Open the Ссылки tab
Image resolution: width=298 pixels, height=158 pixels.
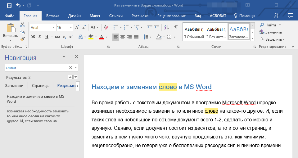[x=116, y=16]
